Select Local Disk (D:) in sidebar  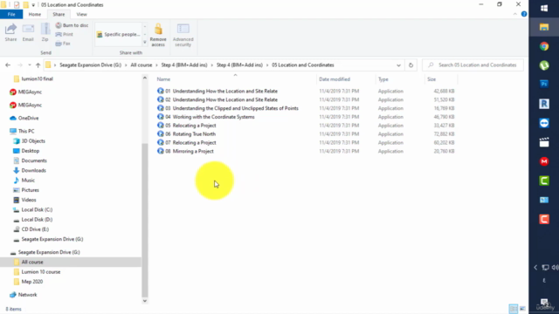tap(37, 219)
